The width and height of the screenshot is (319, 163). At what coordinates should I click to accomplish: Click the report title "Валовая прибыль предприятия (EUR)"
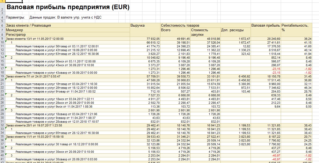(x=68, y=8)
